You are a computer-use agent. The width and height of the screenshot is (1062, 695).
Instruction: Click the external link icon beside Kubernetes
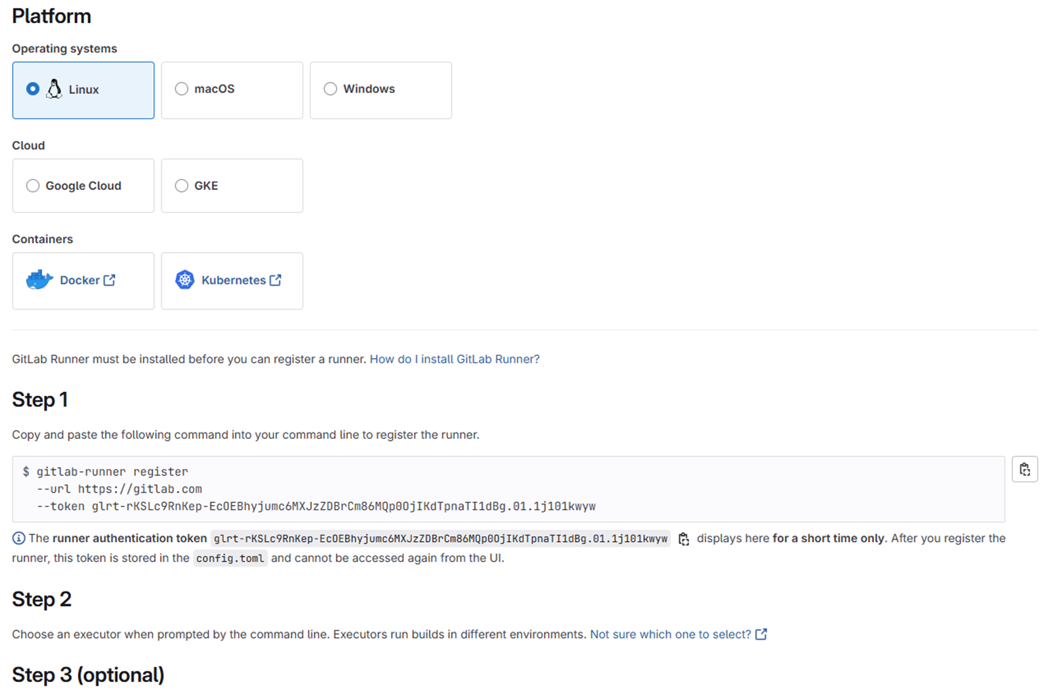[x=276, y=280]
